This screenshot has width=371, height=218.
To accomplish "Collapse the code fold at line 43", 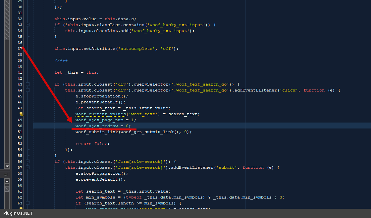I will [x=27, y=84].
